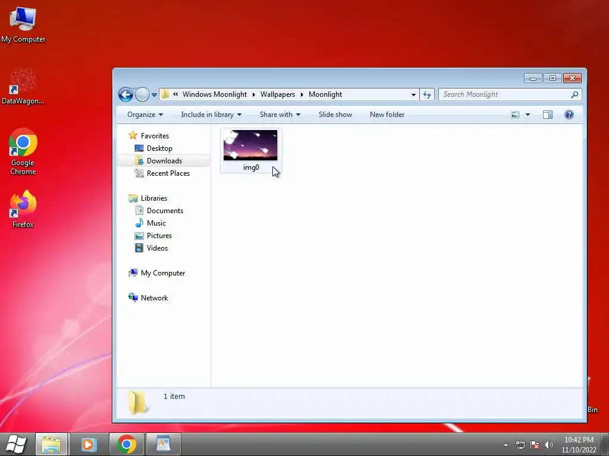Select Network in the navigation pane
Image resolution: width=609 pixels, height=456 pixels.
point(154,298)
